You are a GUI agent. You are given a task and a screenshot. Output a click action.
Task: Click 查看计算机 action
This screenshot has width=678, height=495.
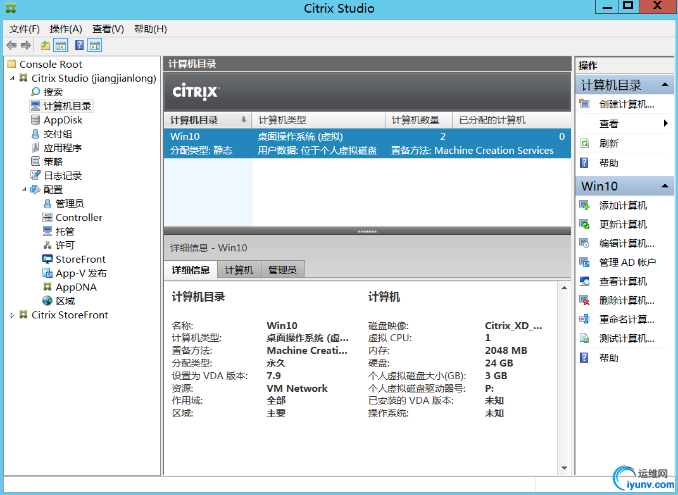(623, 282)
